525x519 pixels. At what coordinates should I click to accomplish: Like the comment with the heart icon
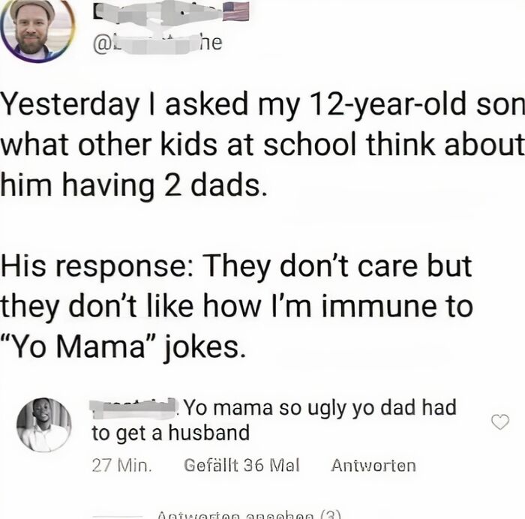pos(499,423)
